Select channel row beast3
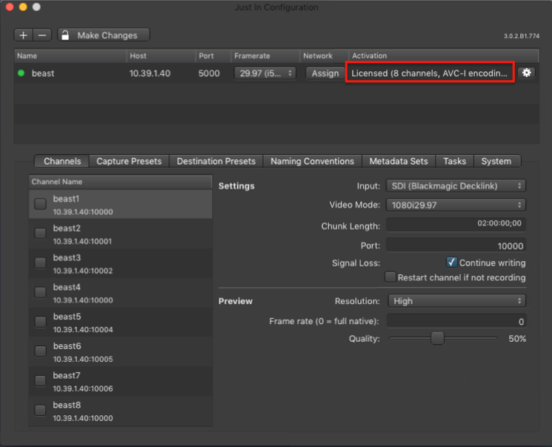Screen dimensions: 552x447 120,263
